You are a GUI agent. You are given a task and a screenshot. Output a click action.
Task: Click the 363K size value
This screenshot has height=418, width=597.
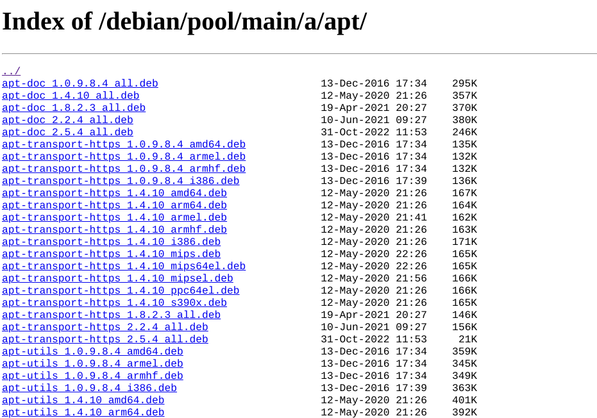pyautogui.click(x=464, y=388)
